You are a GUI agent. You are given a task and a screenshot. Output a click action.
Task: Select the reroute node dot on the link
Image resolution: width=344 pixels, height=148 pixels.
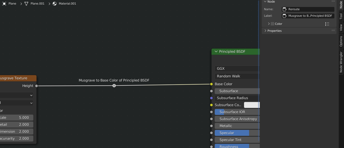click(x=114, y=86)
